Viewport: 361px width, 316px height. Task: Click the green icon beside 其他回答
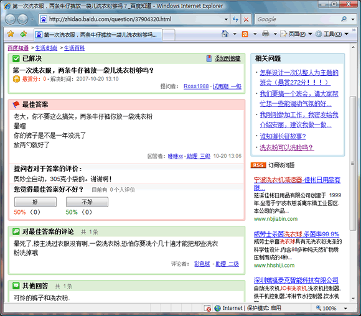pyautogui.click(x=16, y=286)
